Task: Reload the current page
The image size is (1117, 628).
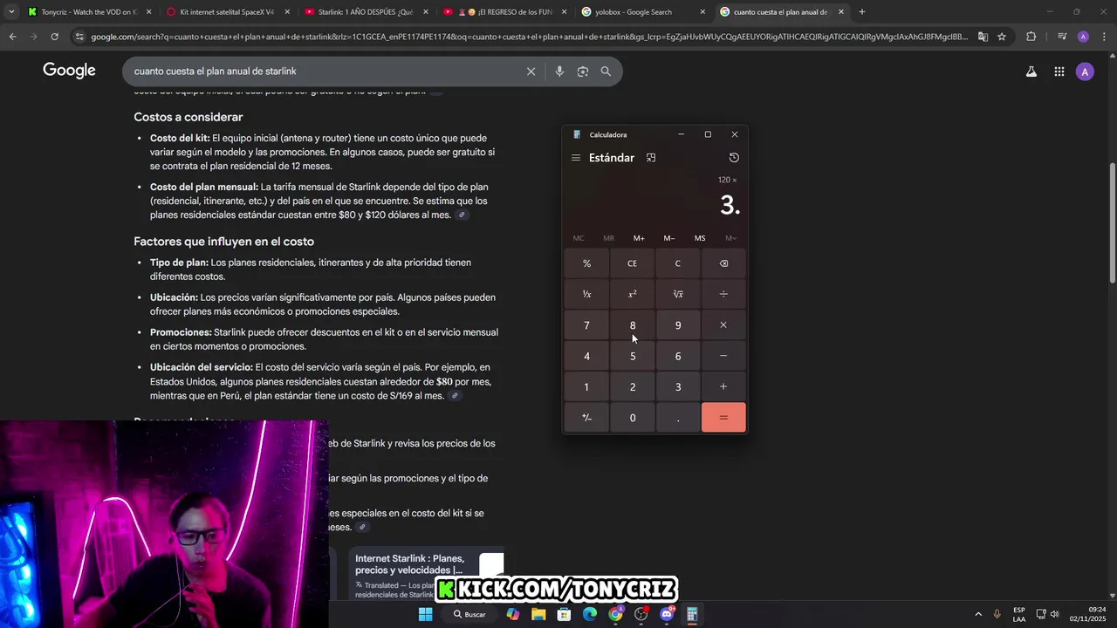Action: point(54,37)
